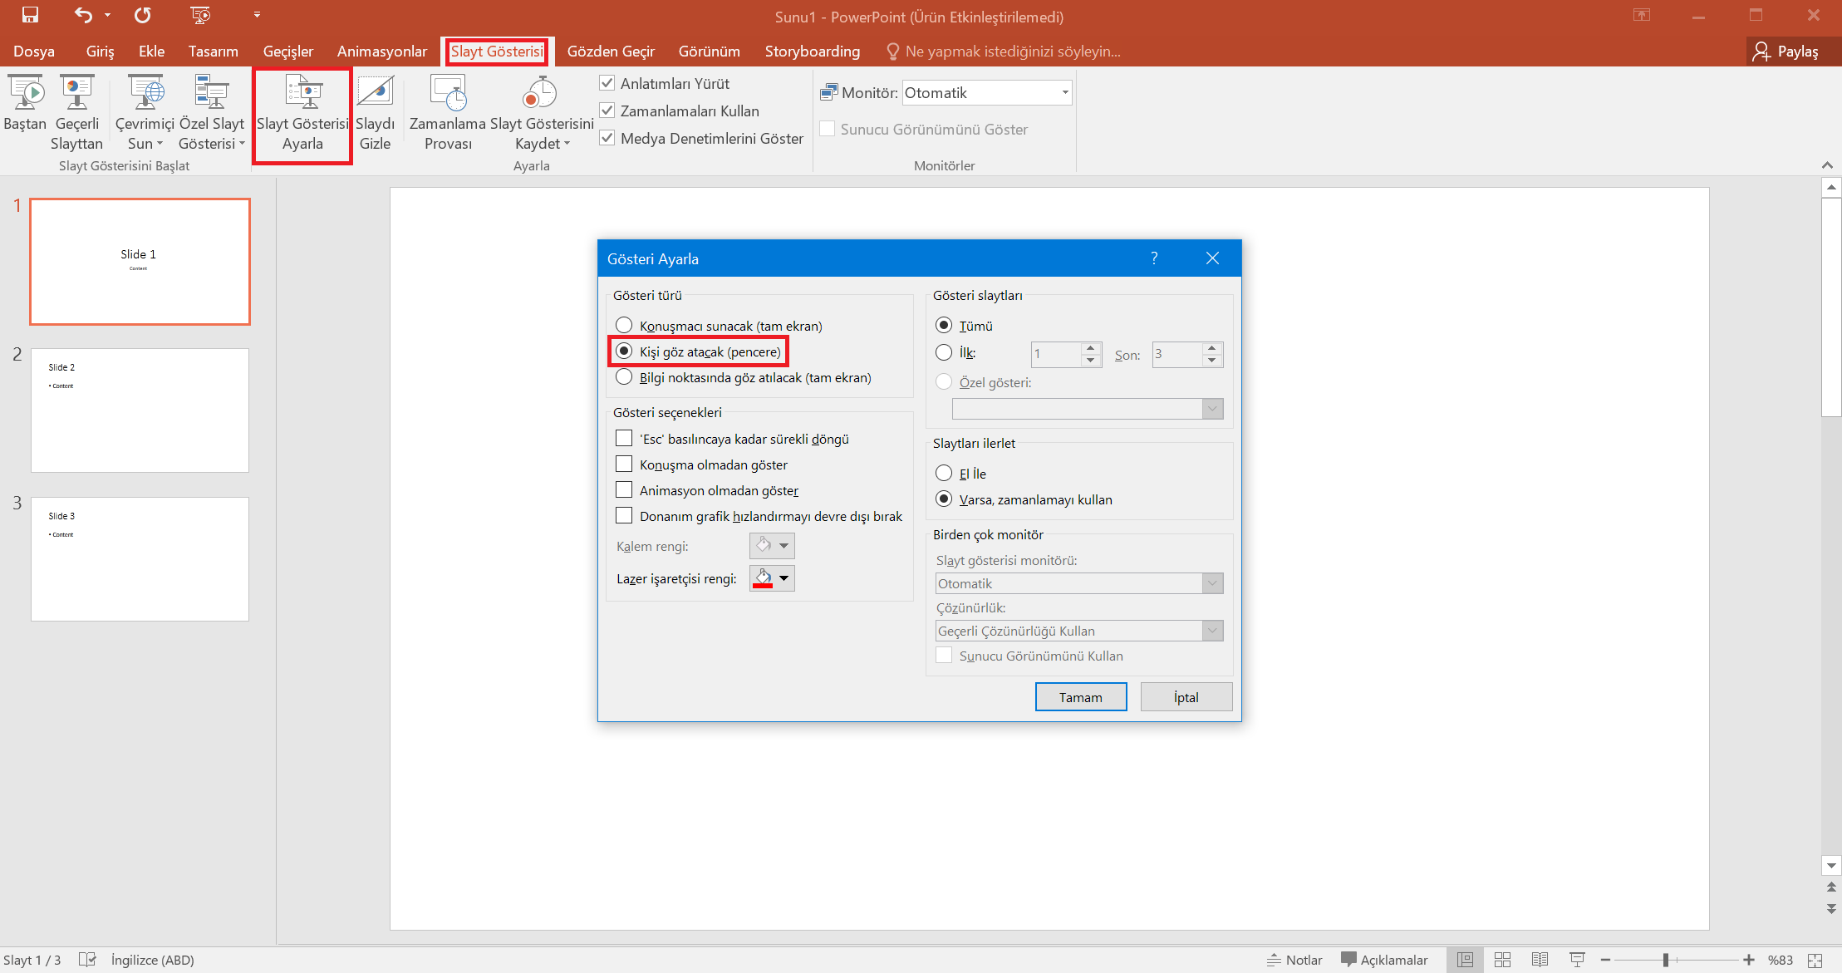Open Çözünürlük dropdown list
Screen dimensions: 1842x973
click(1079, 631)
